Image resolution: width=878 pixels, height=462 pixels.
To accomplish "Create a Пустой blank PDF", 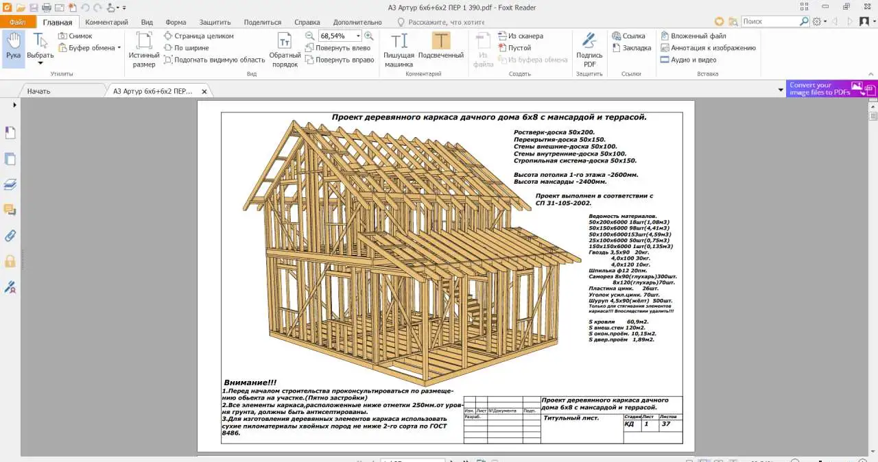I will tap(514, 48).
